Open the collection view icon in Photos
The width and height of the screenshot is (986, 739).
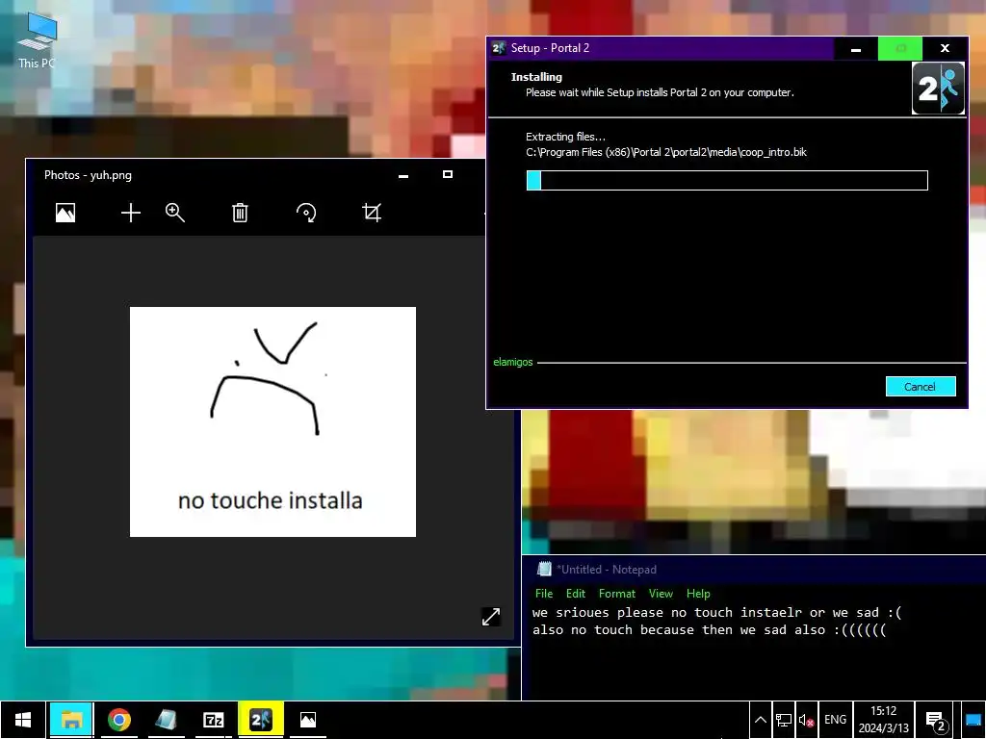(65, 213)
